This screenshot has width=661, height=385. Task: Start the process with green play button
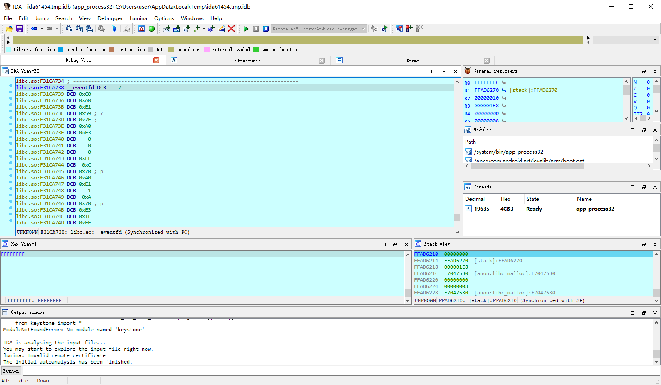[x=246, y=29]
